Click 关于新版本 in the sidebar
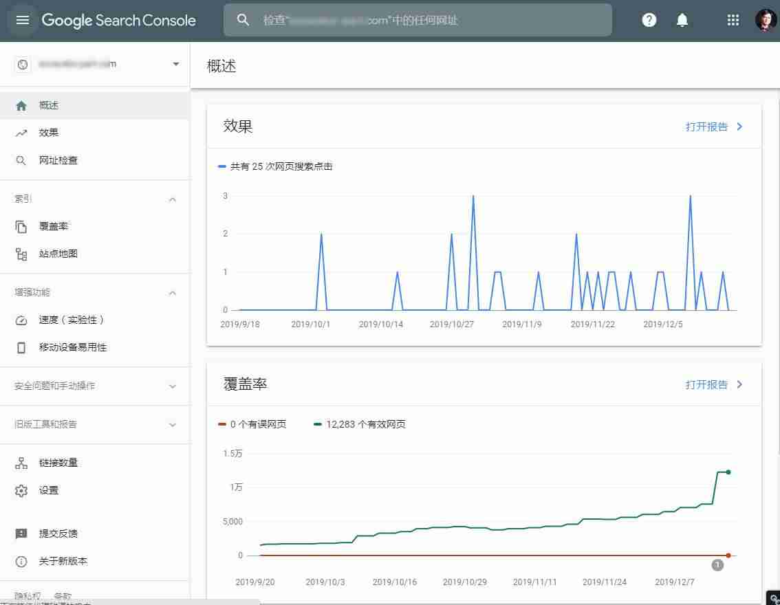The image size is (780, 605). [94, 561]
